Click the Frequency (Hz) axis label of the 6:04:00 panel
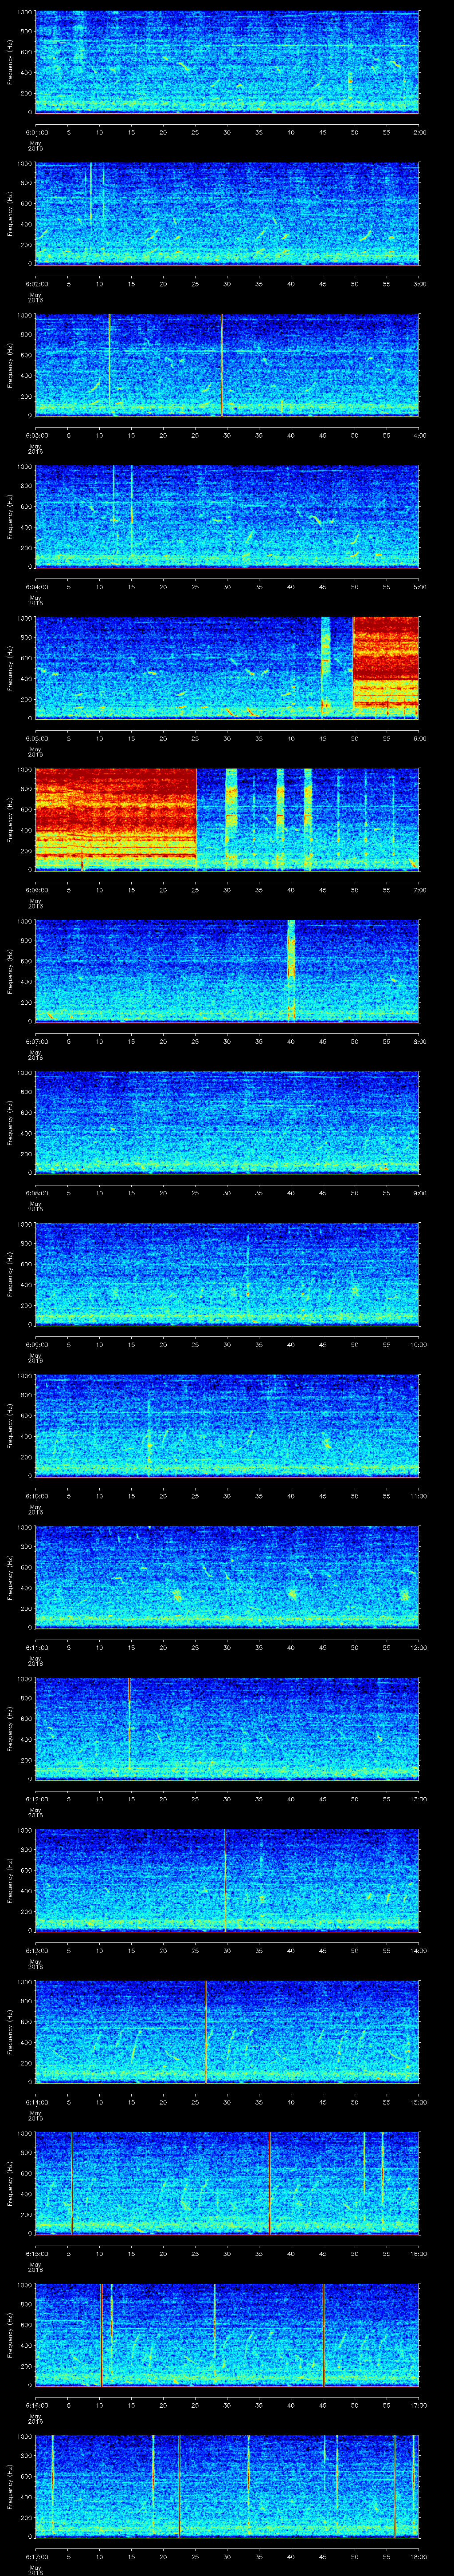Viewport: 454px width, 2576px height. 10,516
